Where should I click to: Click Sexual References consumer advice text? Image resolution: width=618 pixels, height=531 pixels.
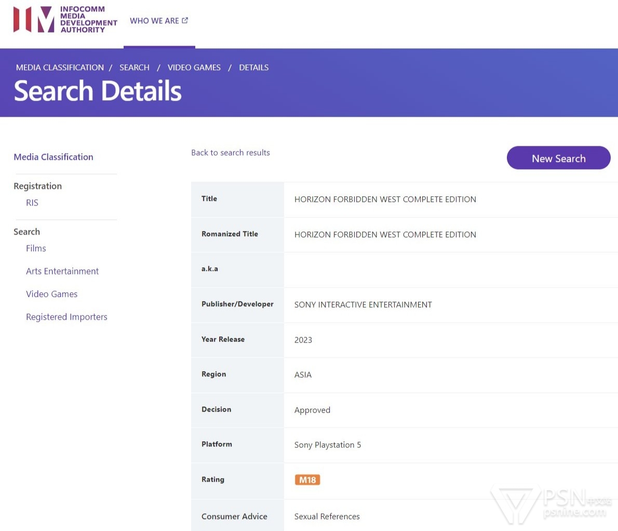327,516
